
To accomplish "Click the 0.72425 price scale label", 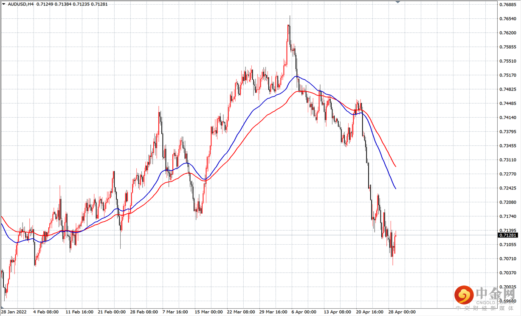I will (509, 188).
